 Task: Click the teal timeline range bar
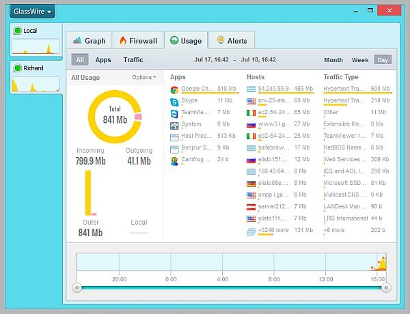click(x=232, y=287)
